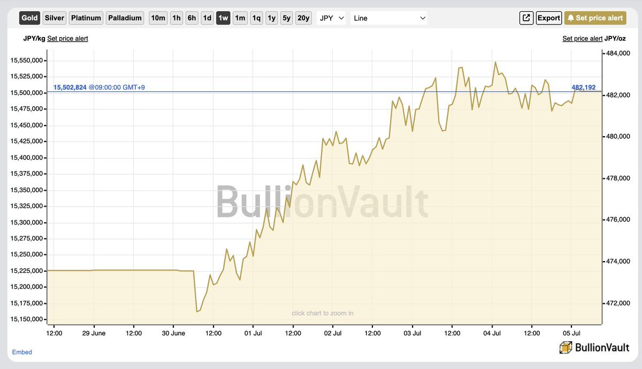Select the 1w time range

click(224, 18)
